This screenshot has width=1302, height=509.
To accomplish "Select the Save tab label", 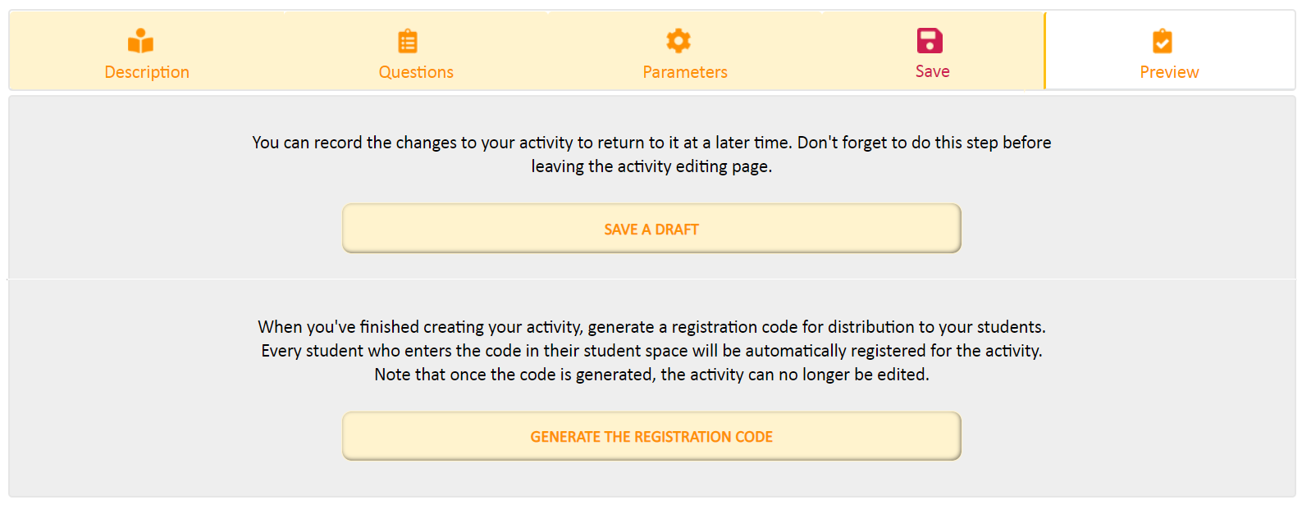I will click(933, 71).
